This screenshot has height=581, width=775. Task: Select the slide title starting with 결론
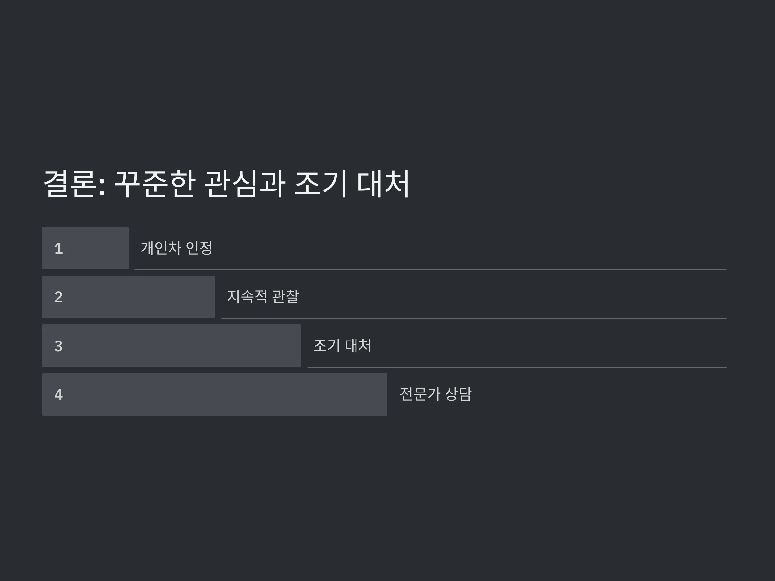[x=226, y=184]
